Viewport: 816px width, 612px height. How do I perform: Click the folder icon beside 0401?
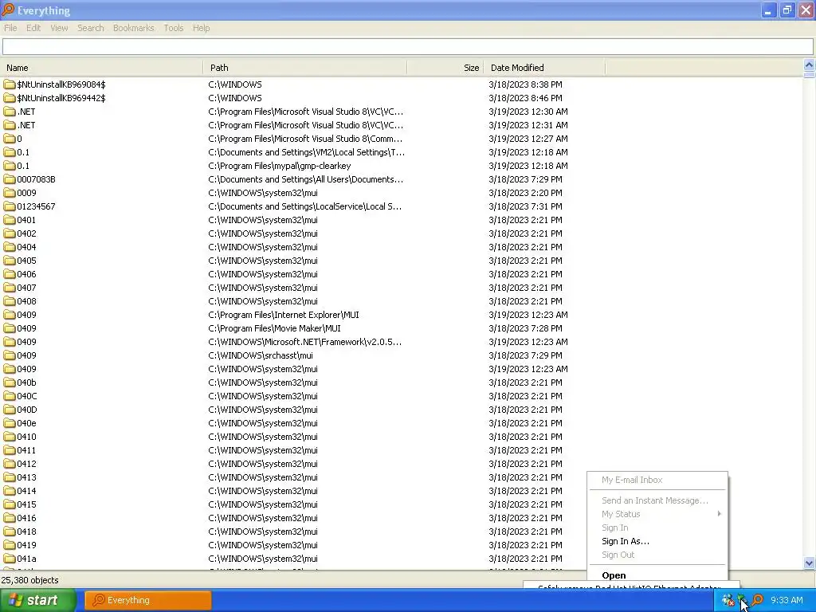click(10, 220)
